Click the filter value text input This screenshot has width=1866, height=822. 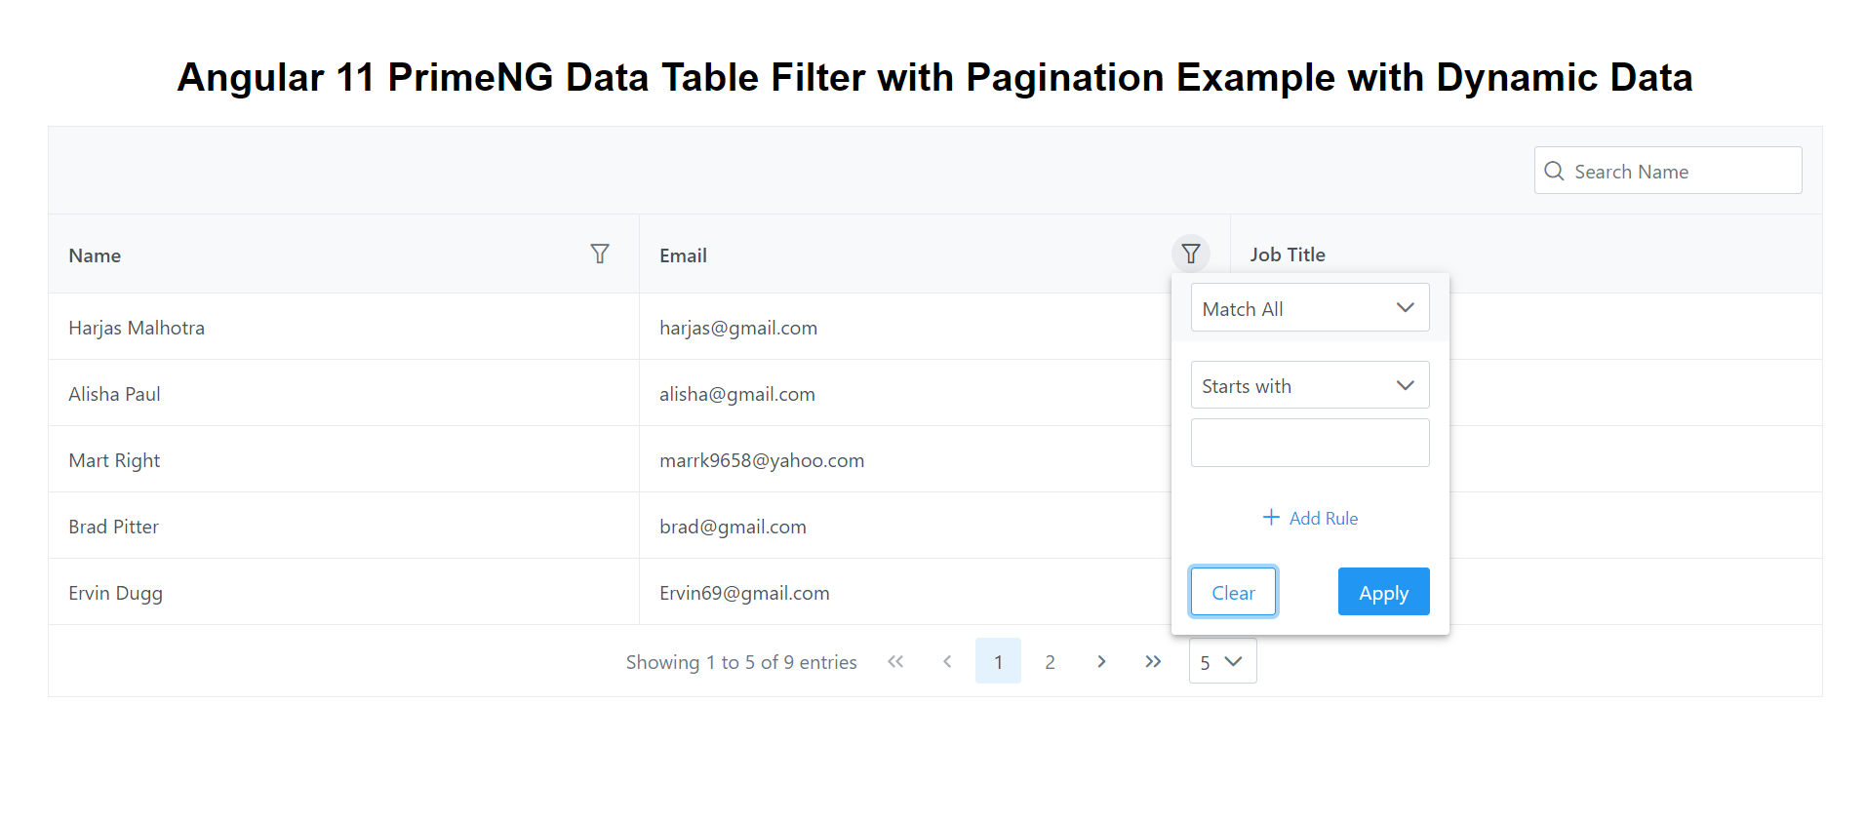pos(1309,443)
